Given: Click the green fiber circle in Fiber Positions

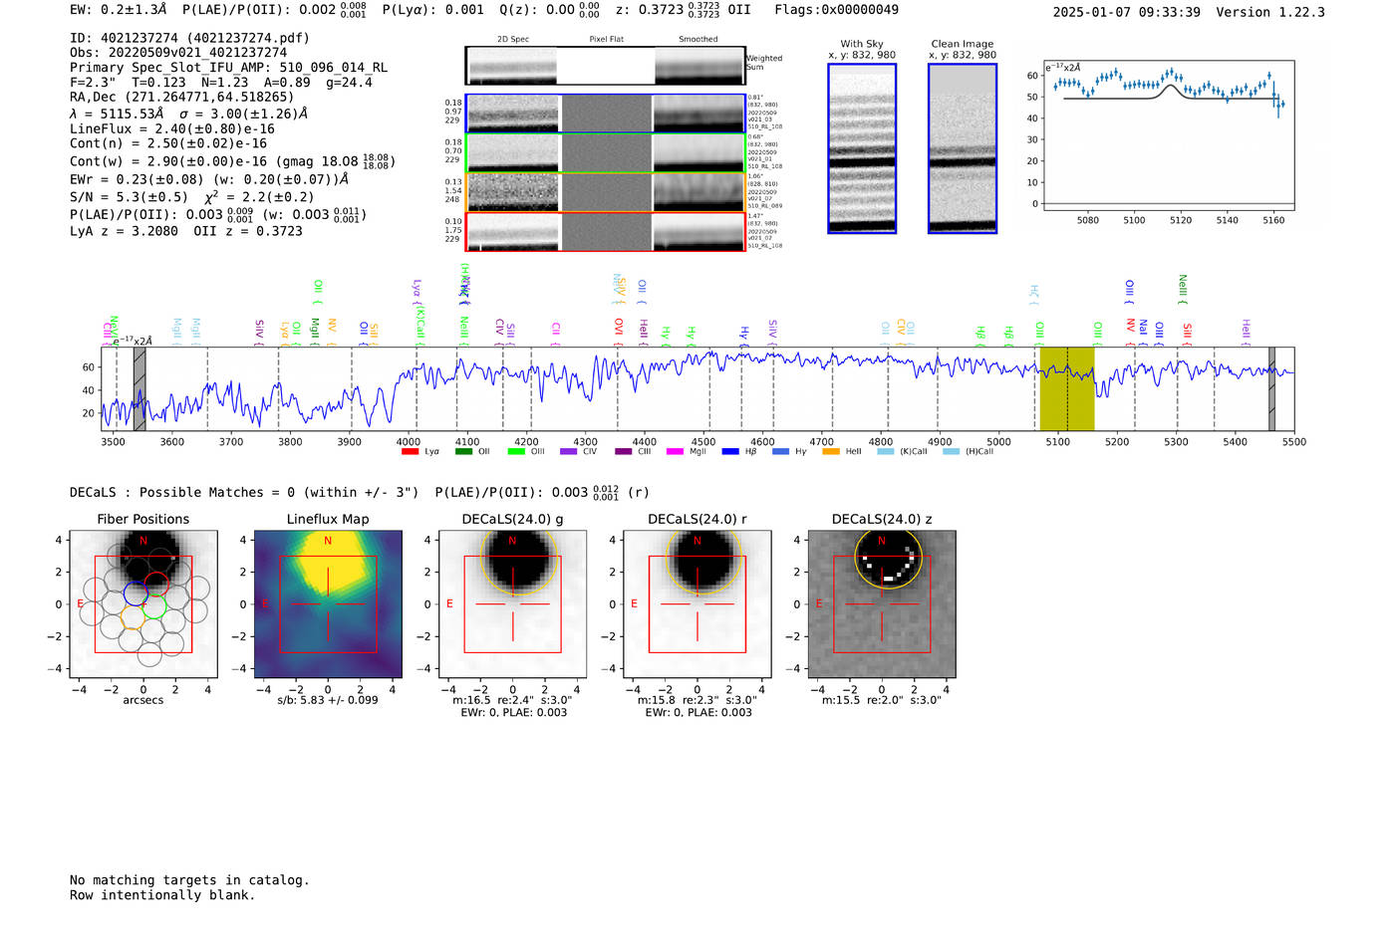Looking at the screenshot, I should [x=153, y=606].
